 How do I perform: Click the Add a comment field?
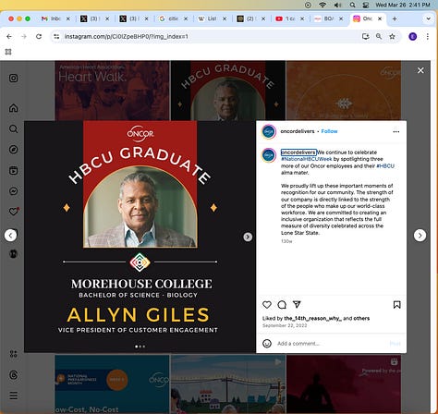[x=330, y=343]
